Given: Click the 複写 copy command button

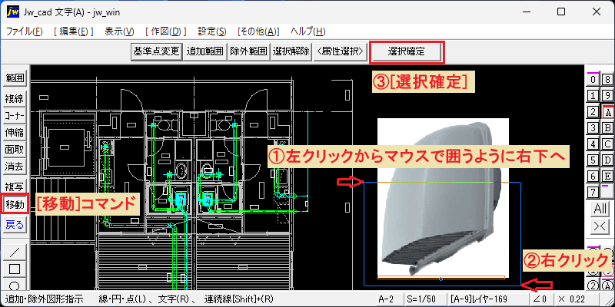Looking at the screenshot, I should (x=15, y=187).
